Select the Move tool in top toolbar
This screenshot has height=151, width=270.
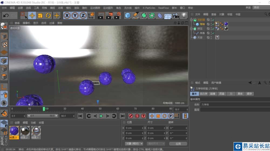tap(32, 16)
